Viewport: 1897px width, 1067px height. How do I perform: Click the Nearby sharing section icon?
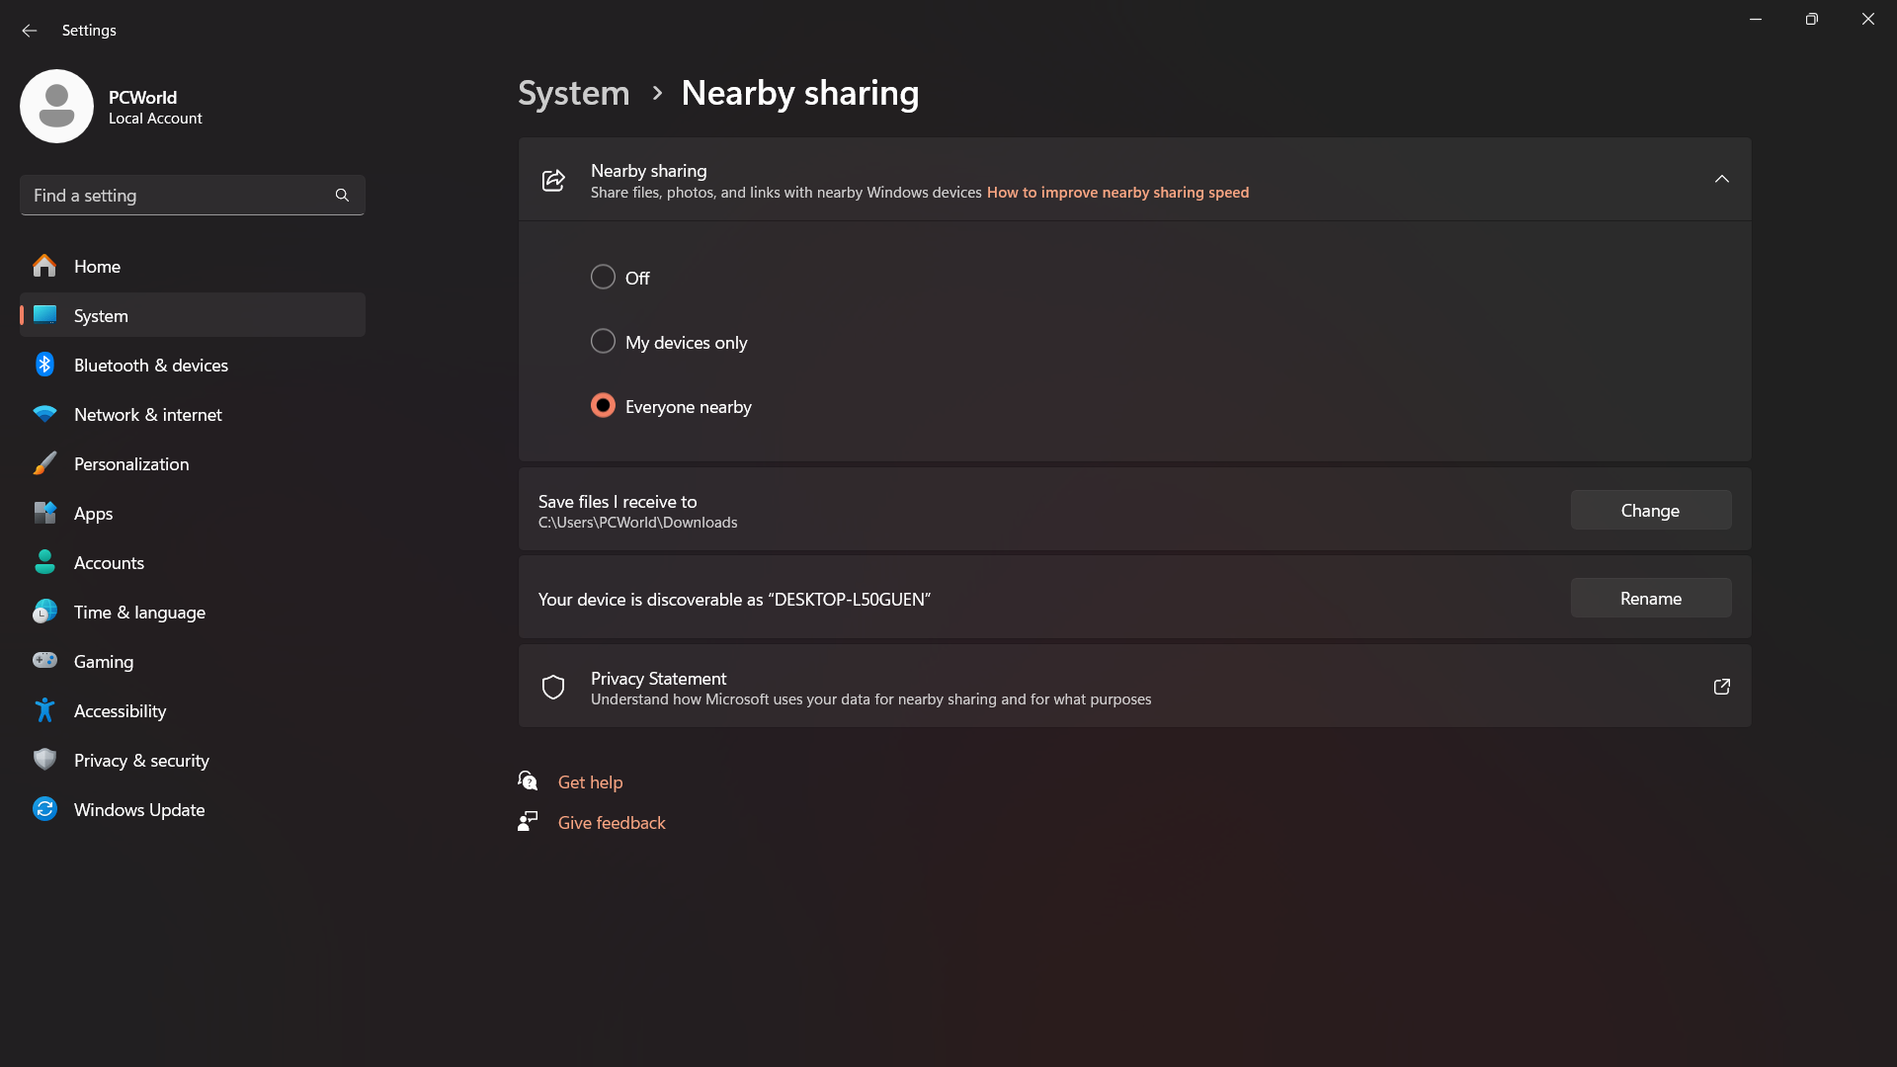pos(552,179)
